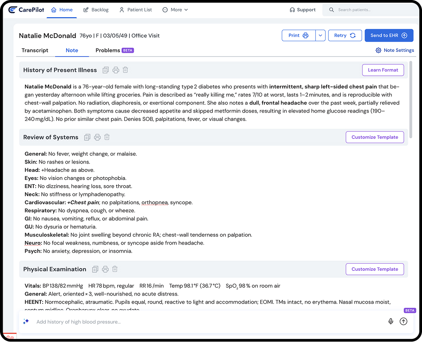422x342 pixels.
Task: Navigate to the Backlog page
Action: point(96,9)
